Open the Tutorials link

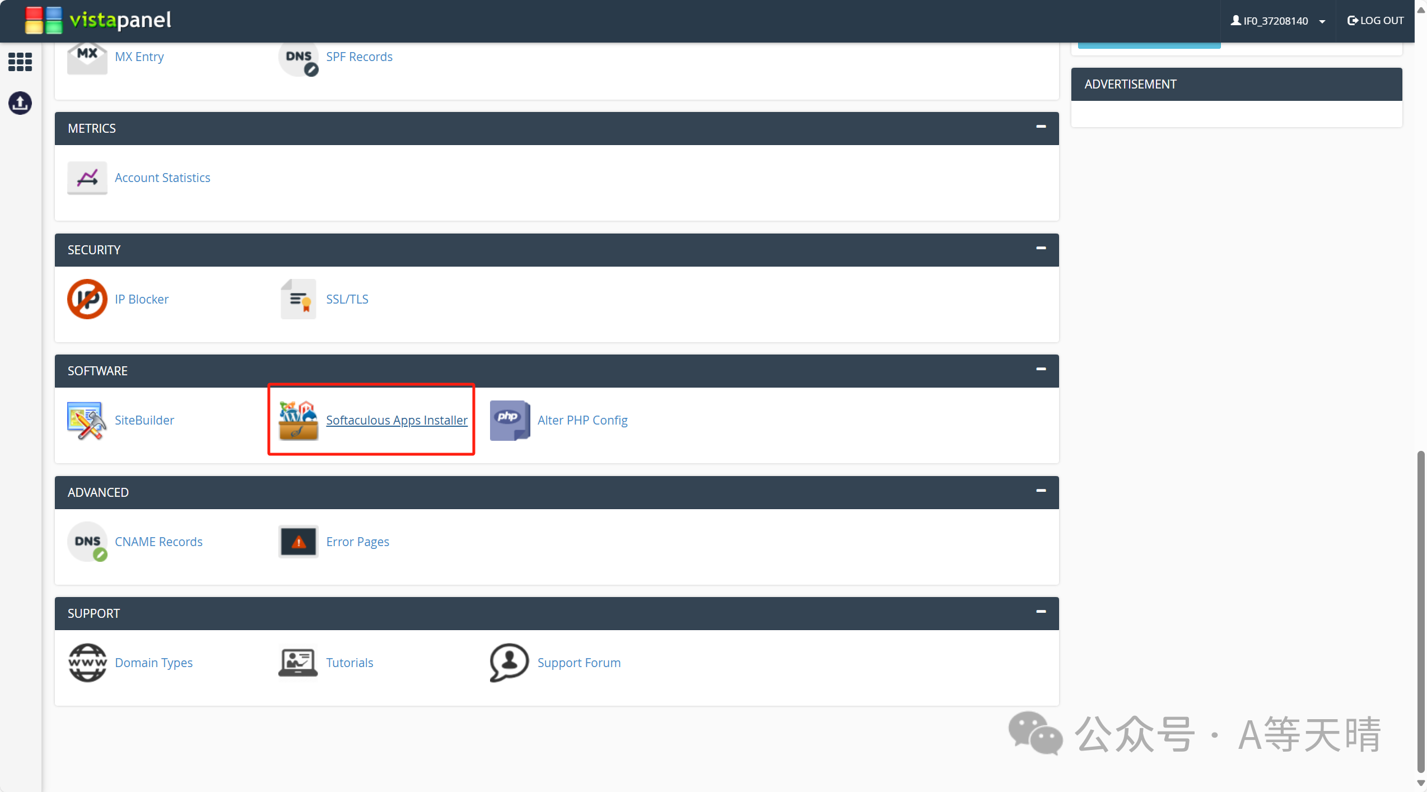click(x=349, y=663)
